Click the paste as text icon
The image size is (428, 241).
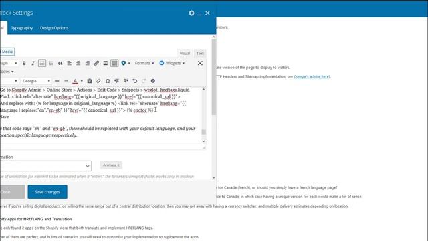click(90, 81)
